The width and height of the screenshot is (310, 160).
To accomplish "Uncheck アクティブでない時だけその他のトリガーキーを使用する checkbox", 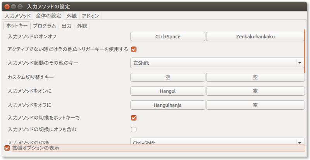I will point(134,49).
